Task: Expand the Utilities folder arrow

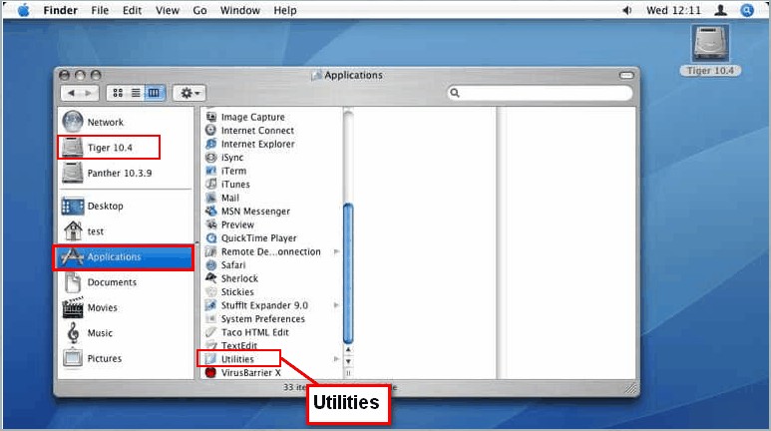Action: coord(336,359)
